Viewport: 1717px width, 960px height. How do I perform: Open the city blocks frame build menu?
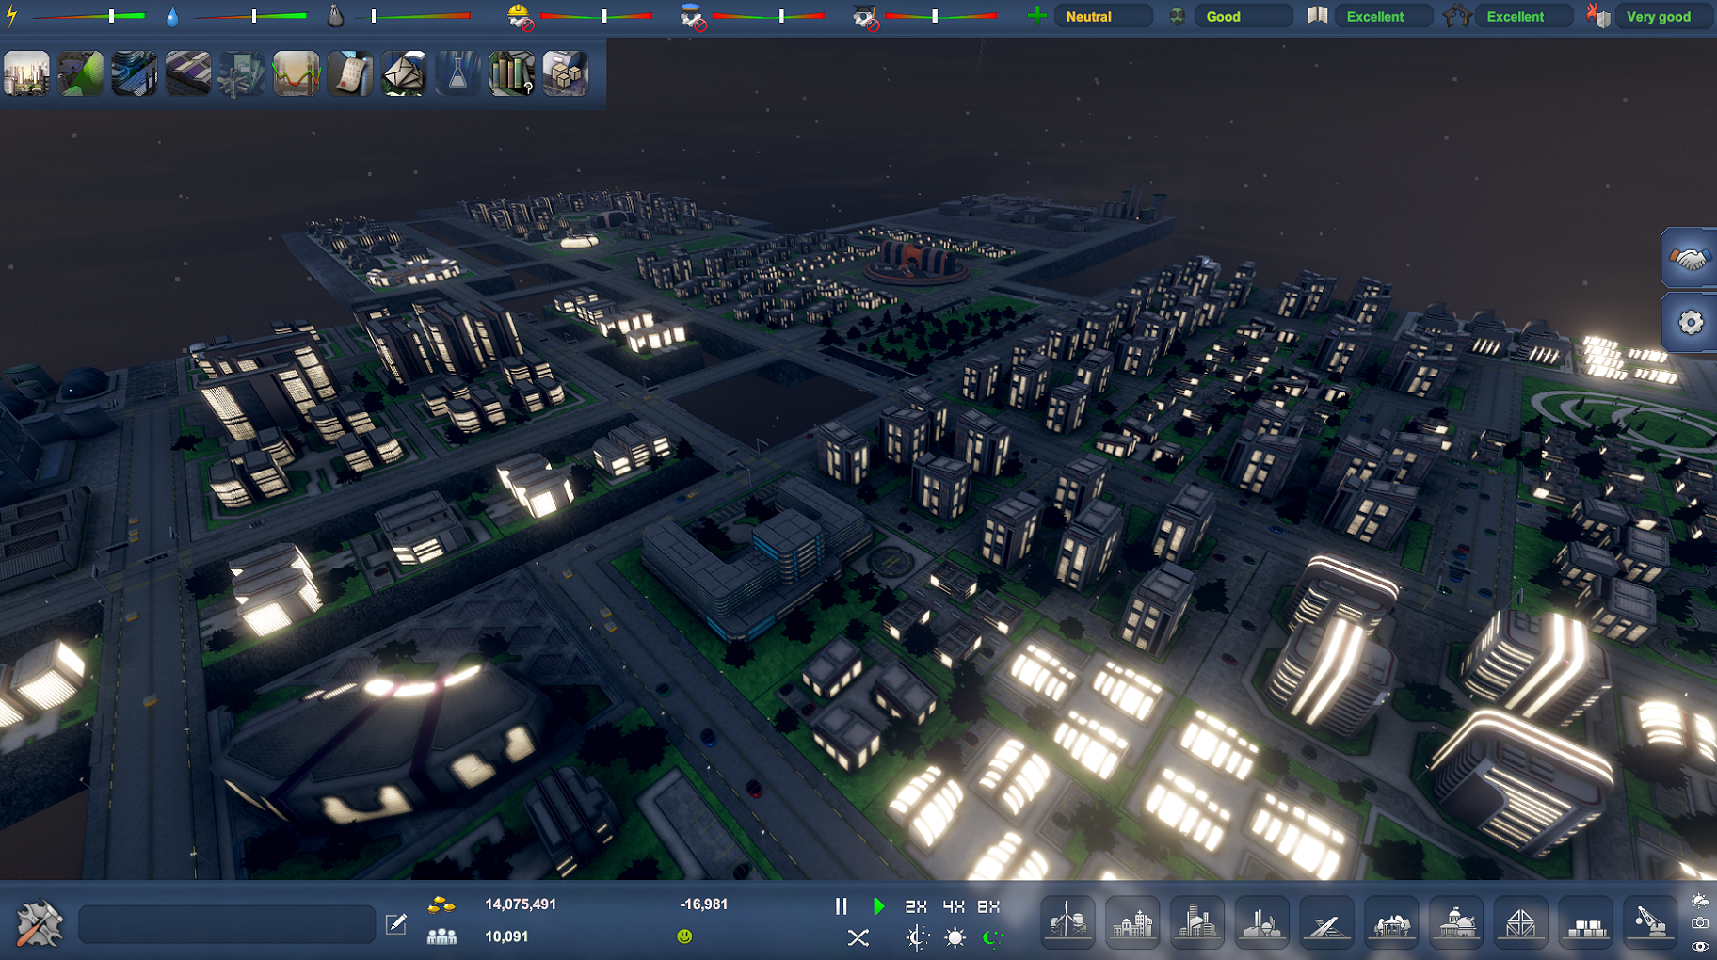[x=1521, y=922]
